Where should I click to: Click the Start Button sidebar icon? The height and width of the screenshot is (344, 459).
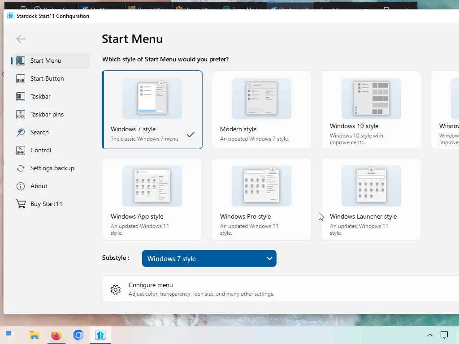pos(21,79)
